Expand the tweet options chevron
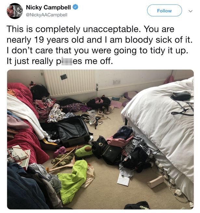The height and width of the screenshot is (213, 200). pyautogui.click(x=191, y=11)
